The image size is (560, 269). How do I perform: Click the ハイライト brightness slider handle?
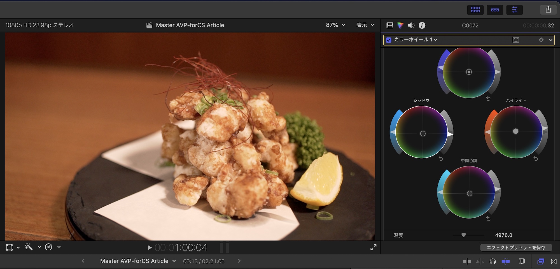coord(545,129)
